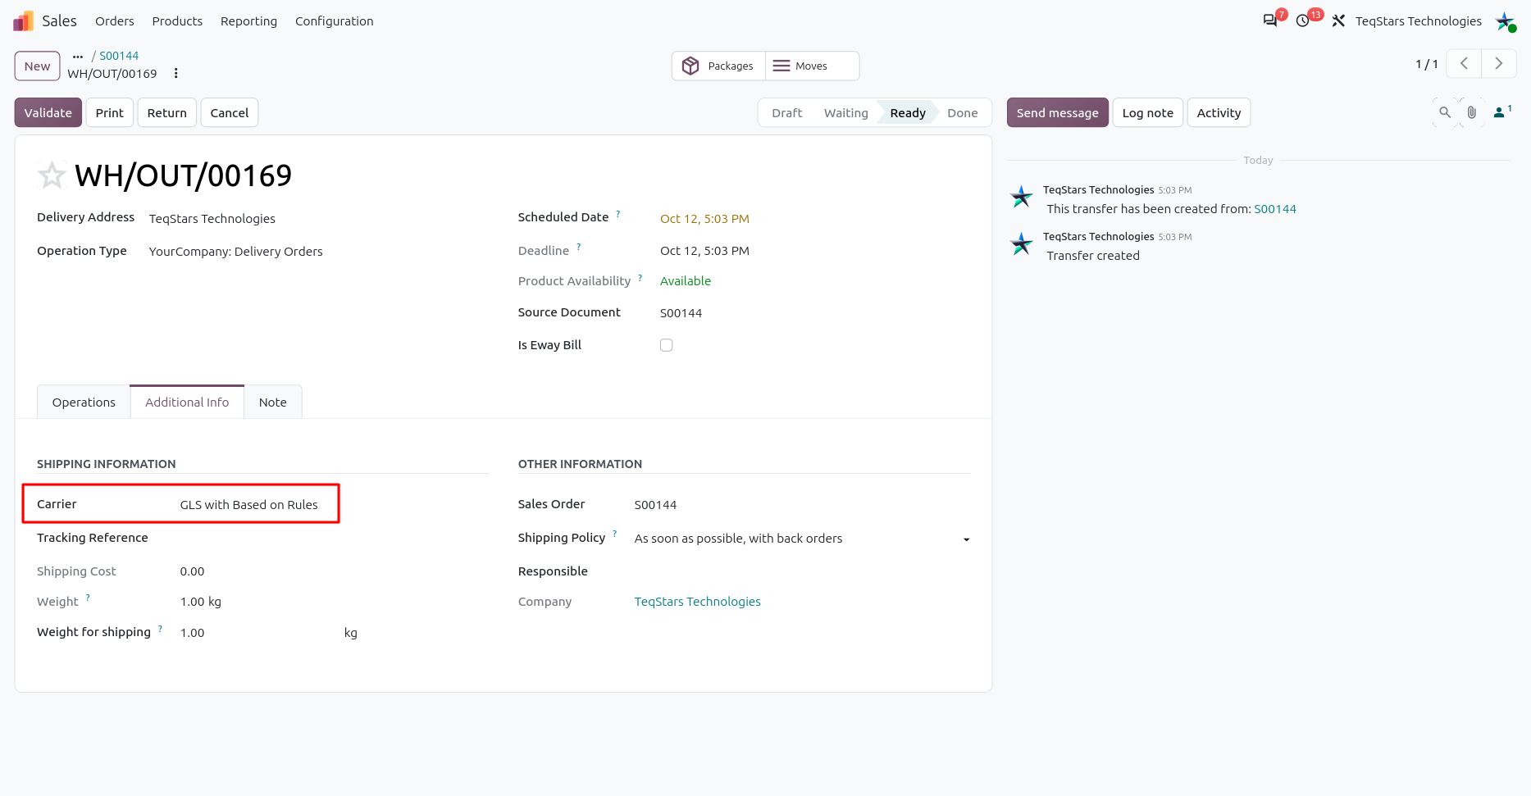Click the Validate button

pos(48,113)
